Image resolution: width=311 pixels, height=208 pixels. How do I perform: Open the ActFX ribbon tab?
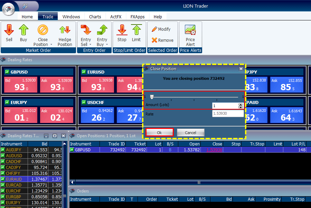pos(116,17)
